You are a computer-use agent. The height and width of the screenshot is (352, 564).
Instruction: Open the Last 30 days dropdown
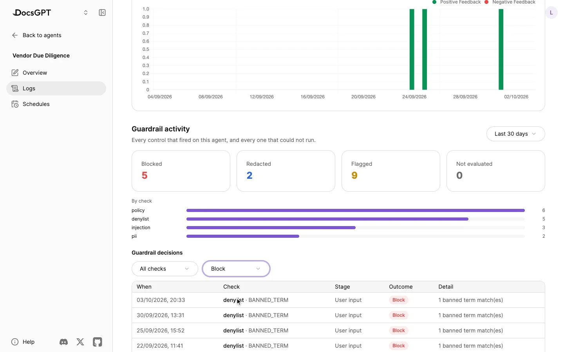pos(516,134)
